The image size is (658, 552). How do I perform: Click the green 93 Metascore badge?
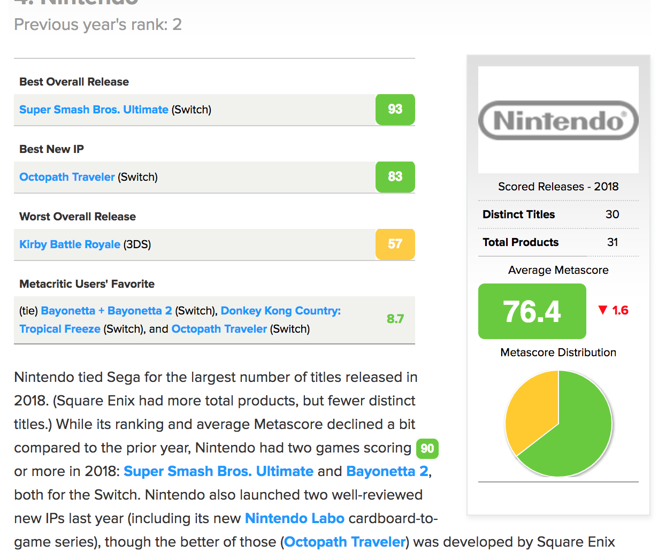[395, 109]
